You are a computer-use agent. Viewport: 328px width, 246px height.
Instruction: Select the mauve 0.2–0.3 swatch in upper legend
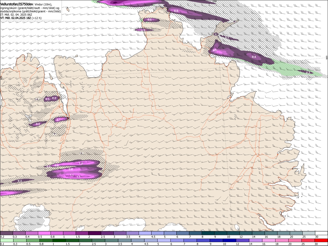(x=6, y=233)
